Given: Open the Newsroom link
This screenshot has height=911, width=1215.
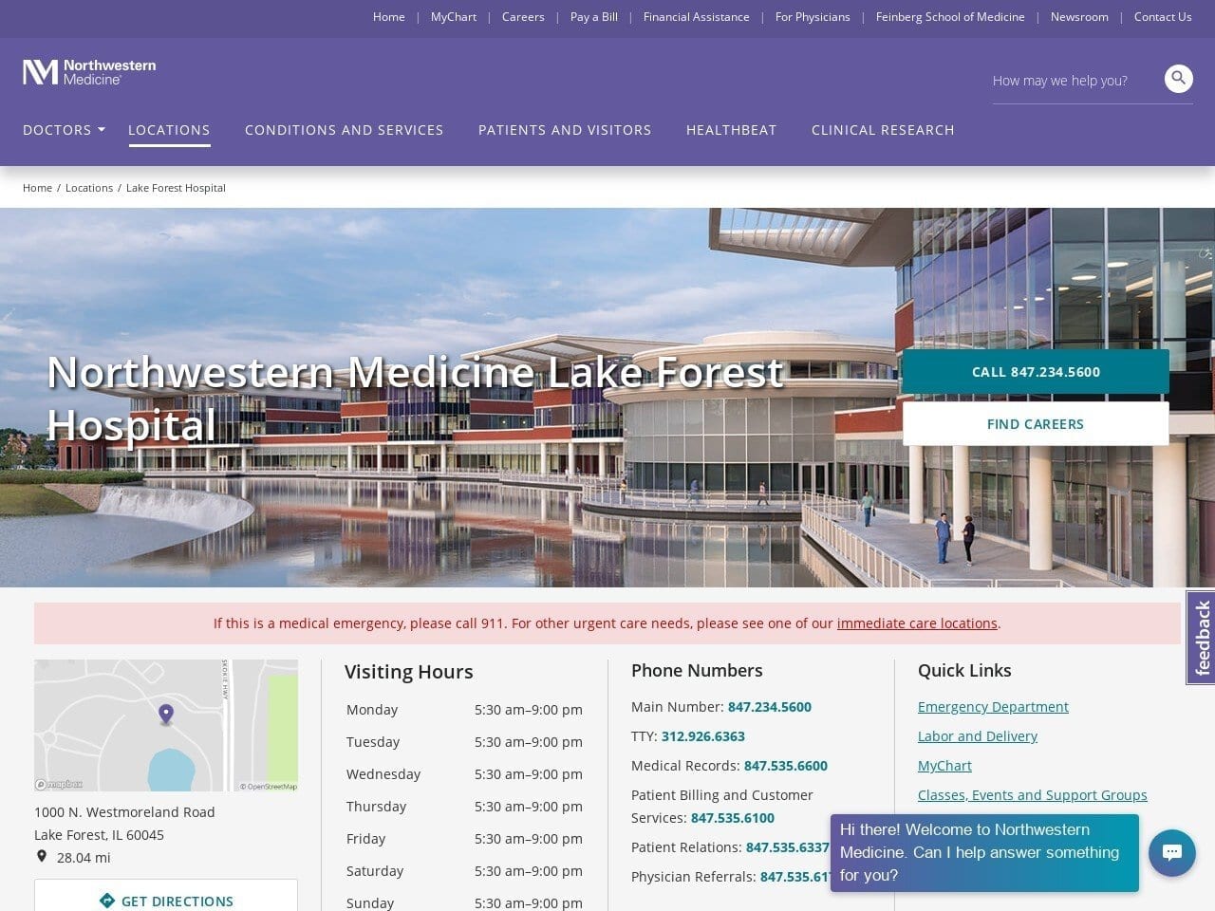Looking at the screenshot, I should point(1079,17).
